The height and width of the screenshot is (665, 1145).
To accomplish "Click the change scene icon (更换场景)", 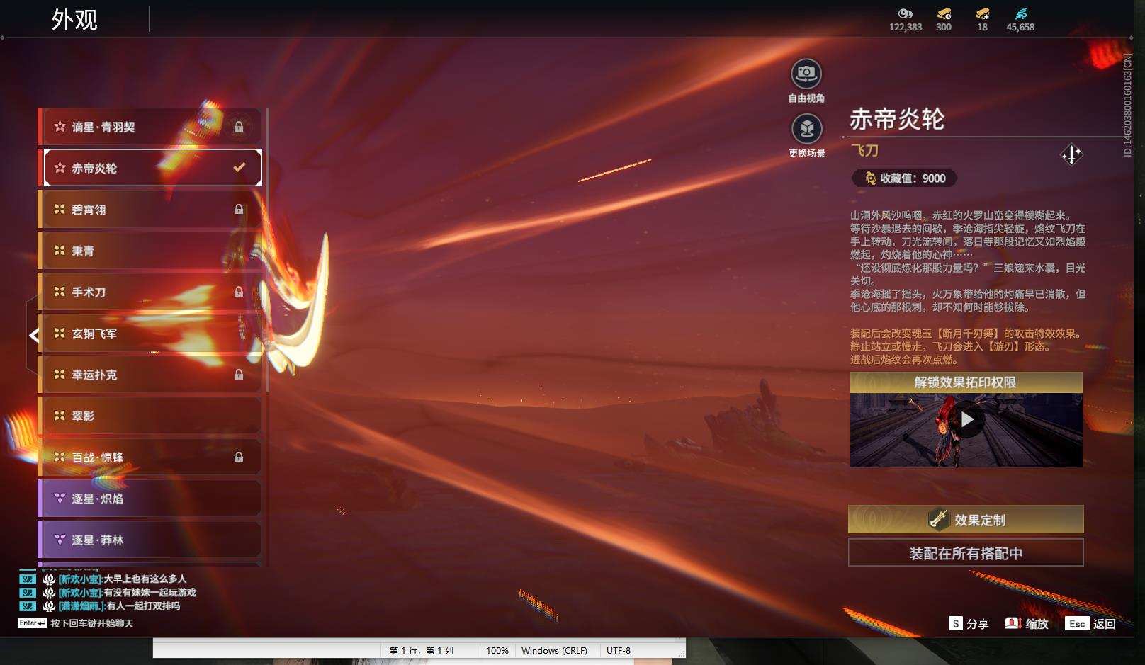I will (x=806, y=129).
